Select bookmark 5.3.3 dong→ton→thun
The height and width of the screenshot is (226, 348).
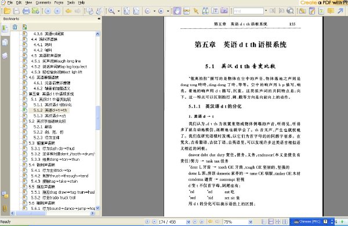55,159
